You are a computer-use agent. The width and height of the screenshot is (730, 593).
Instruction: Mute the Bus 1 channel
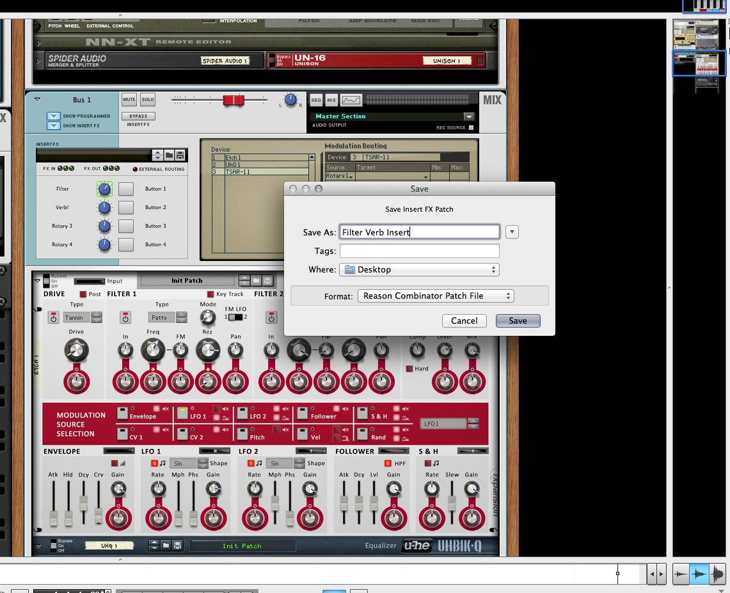tap(129, 100)
